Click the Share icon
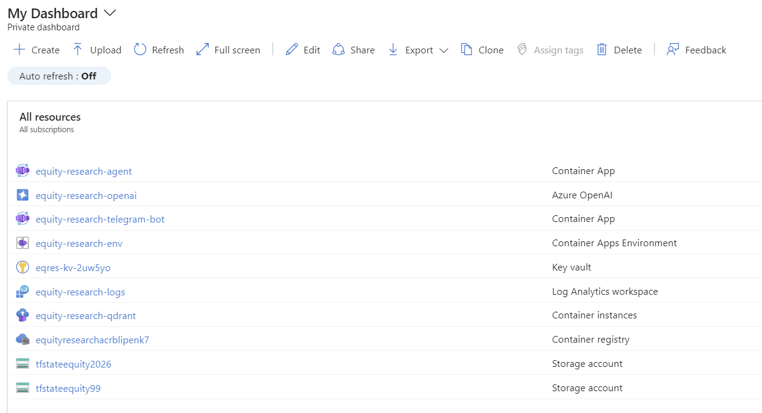Image resolution: width=762 pixels, height=413 pixels. click(339, 50)
